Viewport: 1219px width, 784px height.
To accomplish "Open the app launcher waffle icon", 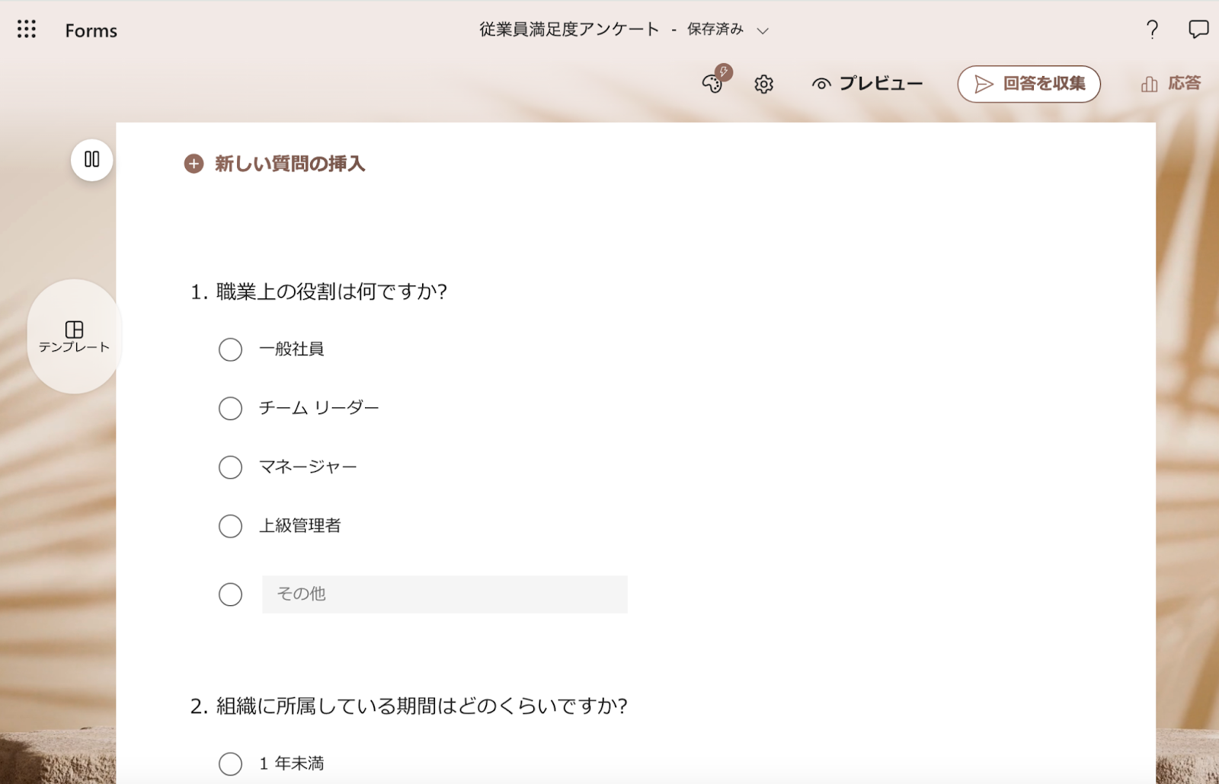I will (27, 30).
